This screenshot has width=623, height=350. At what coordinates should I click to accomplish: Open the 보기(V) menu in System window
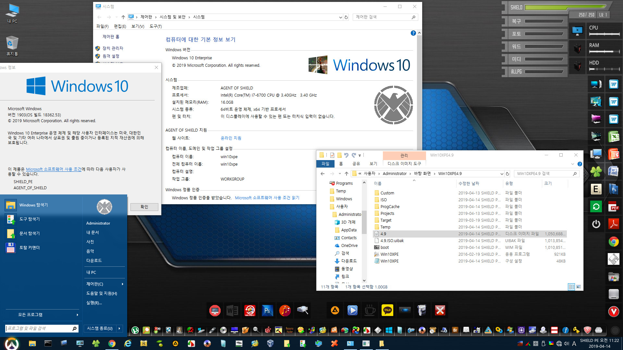[x=138, y=26]
